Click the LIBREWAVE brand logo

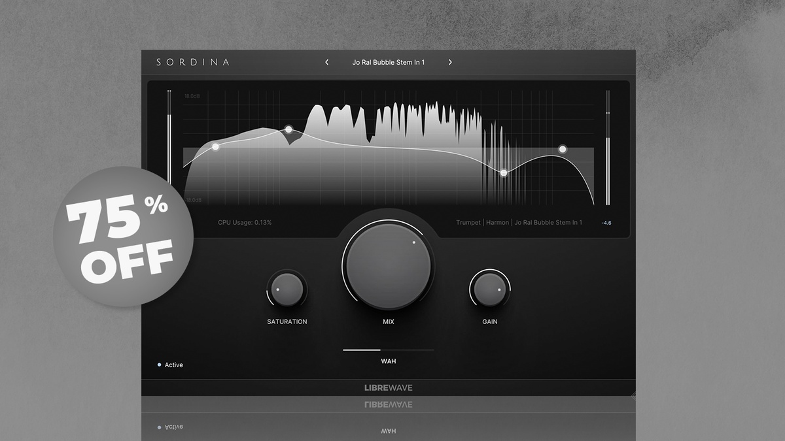coord(389,387)
